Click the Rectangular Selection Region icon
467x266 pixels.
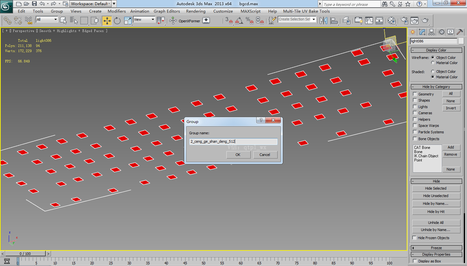[x=85, y=21]
